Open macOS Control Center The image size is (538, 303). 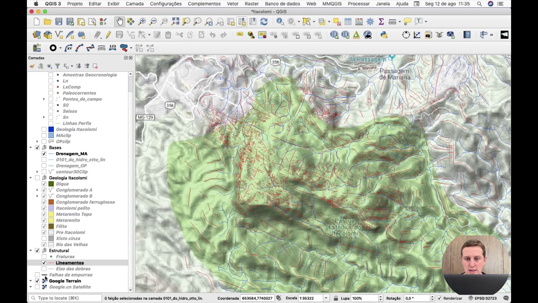(500, 4)
